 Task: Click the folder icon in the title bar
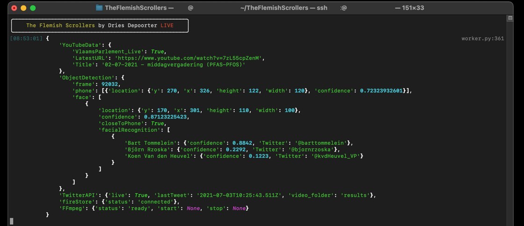[x=99, y=8]
